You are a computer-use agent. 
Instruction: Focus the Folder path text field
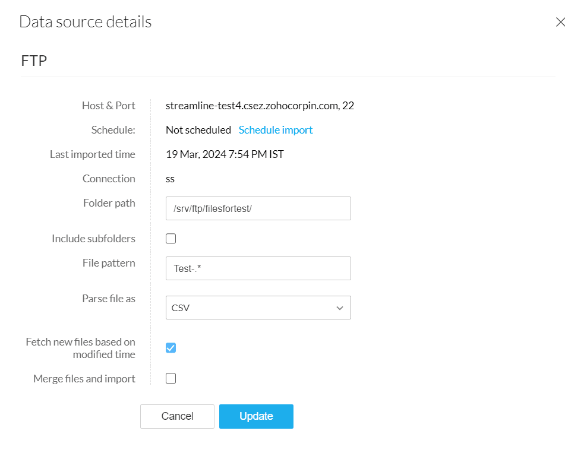(x=258, y=208)
